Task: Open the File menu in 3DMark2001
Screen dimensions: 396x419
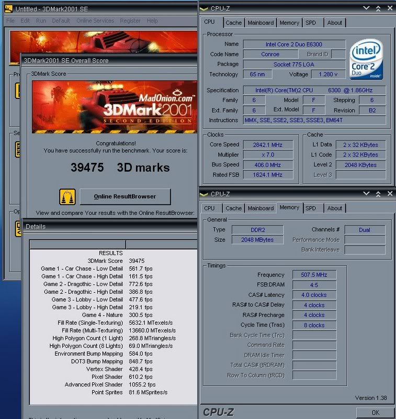Action: pyautogui.click(x=10, y=20)
